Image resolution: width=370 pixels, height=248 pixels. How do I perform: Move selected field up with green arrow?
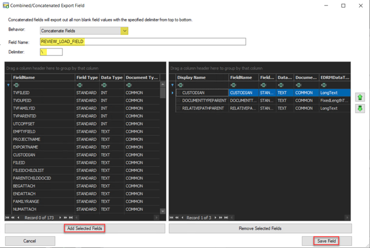pos(360,97)
